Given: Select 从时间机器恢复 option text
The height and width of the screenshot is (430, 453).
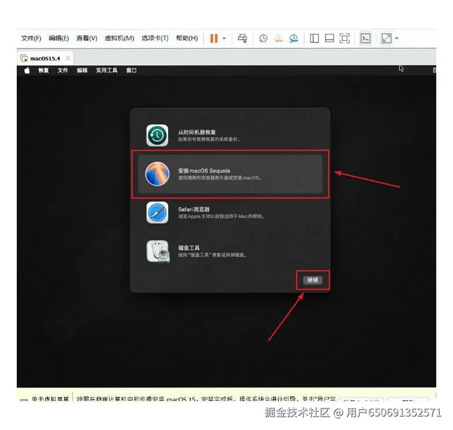Looking at the screenshot, I should 196,132.
